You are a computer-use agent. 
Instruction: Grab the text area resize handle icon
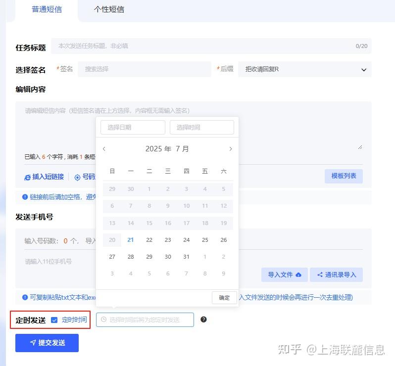(360, 147)
